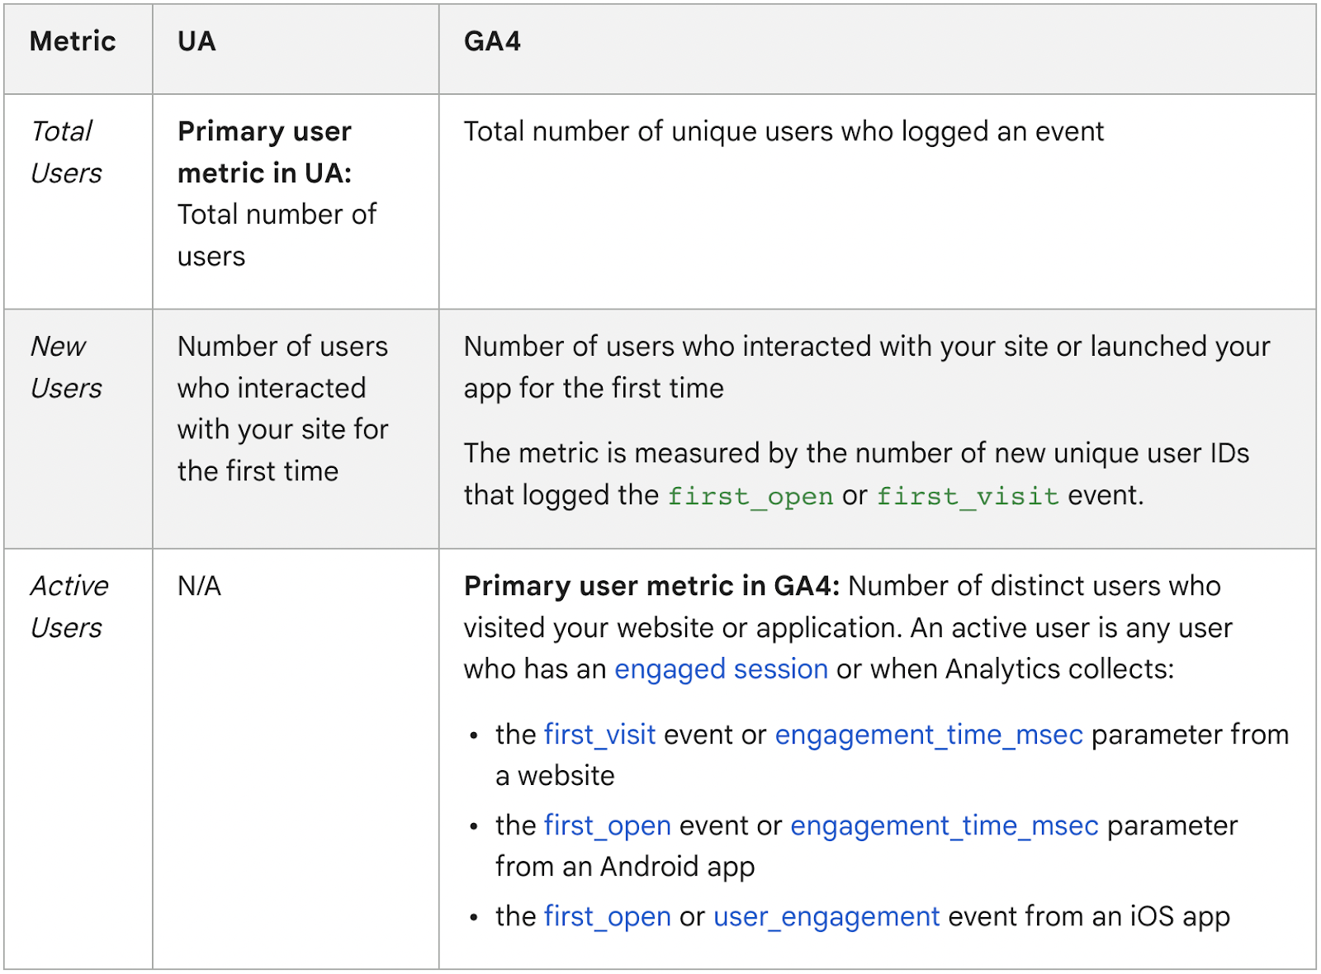Open engagement_time_msec link in the website bullet

(928, 734)
